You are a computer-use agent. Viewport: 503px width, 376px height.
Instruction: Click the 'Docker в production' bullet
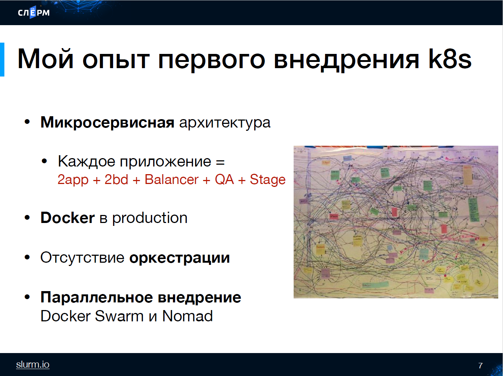(x=114, y=218)
